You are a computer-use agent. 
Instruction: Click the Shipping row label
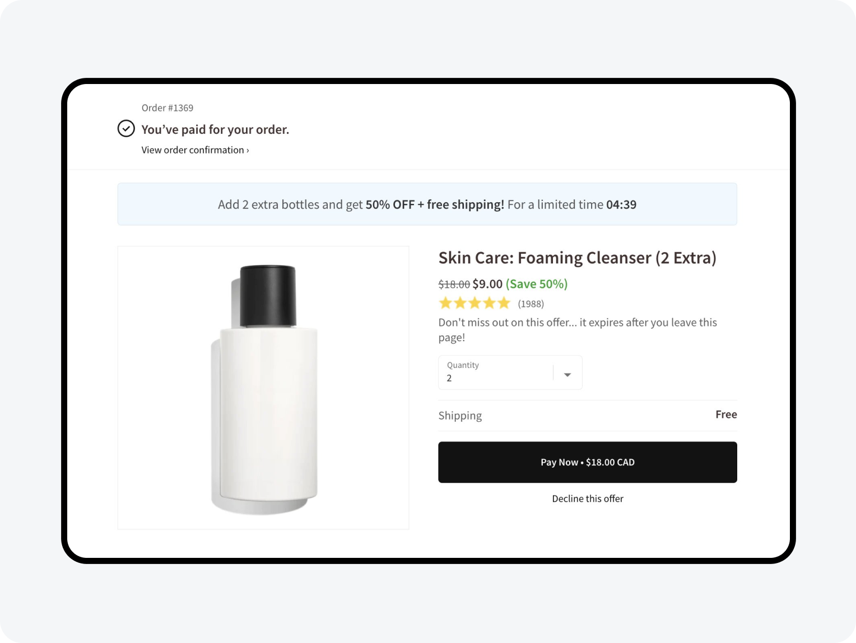(x=460, y=416)
